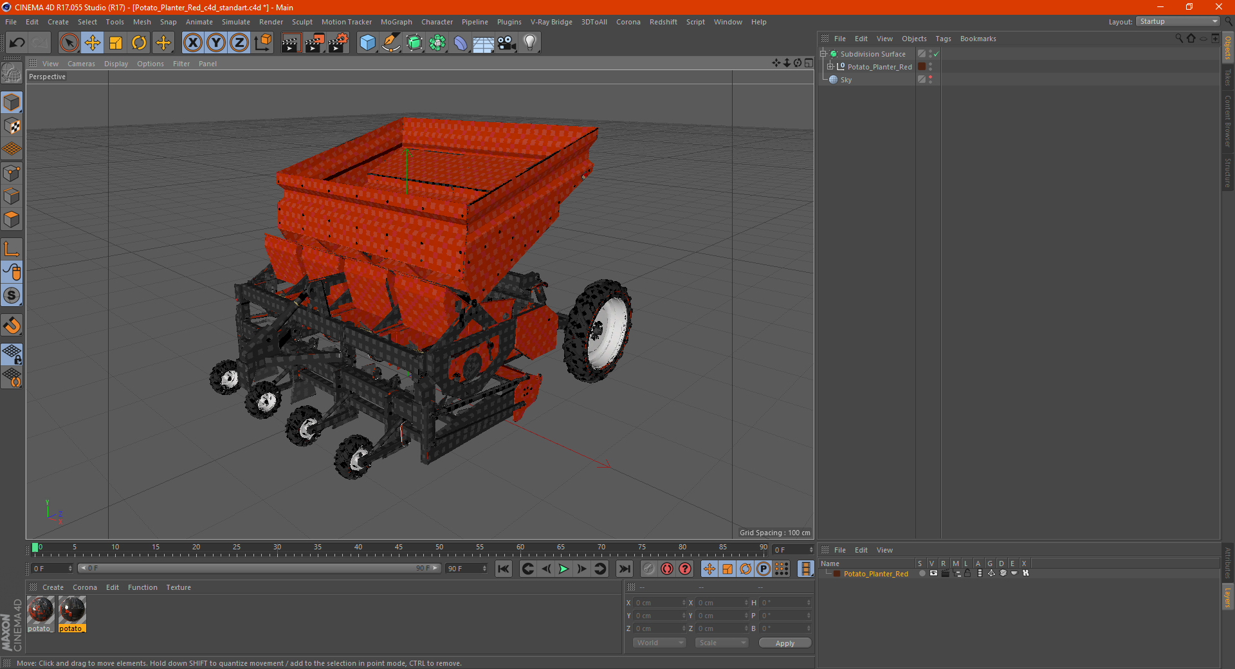Screen dimensions: 1235x669
Task: Click the Undo arrow icon
Action: (x=17, y=43)
